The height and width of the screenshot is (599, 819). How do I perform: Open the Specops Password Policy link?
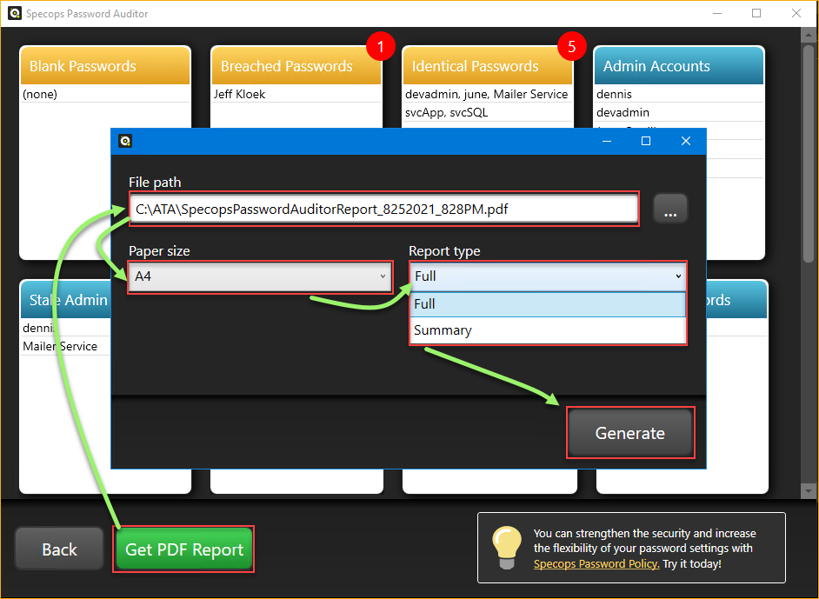coord(596,564)
